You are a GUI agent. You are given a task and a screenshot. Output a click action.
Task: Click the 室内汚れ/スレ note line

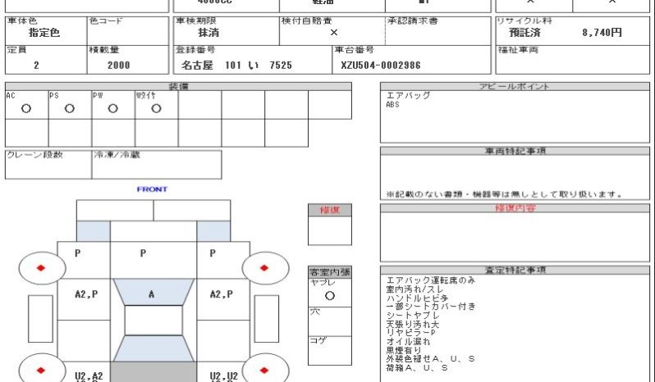(x=415, y=289)
